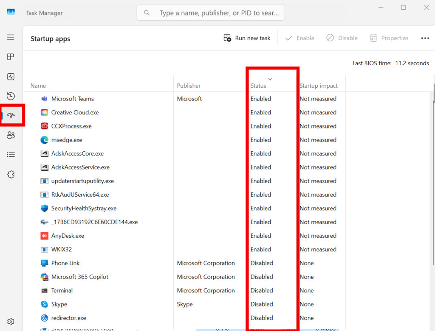Screen dimensions: 435x331
Task: Select the Startup apps sidebar icon
Action: point(11,116)
